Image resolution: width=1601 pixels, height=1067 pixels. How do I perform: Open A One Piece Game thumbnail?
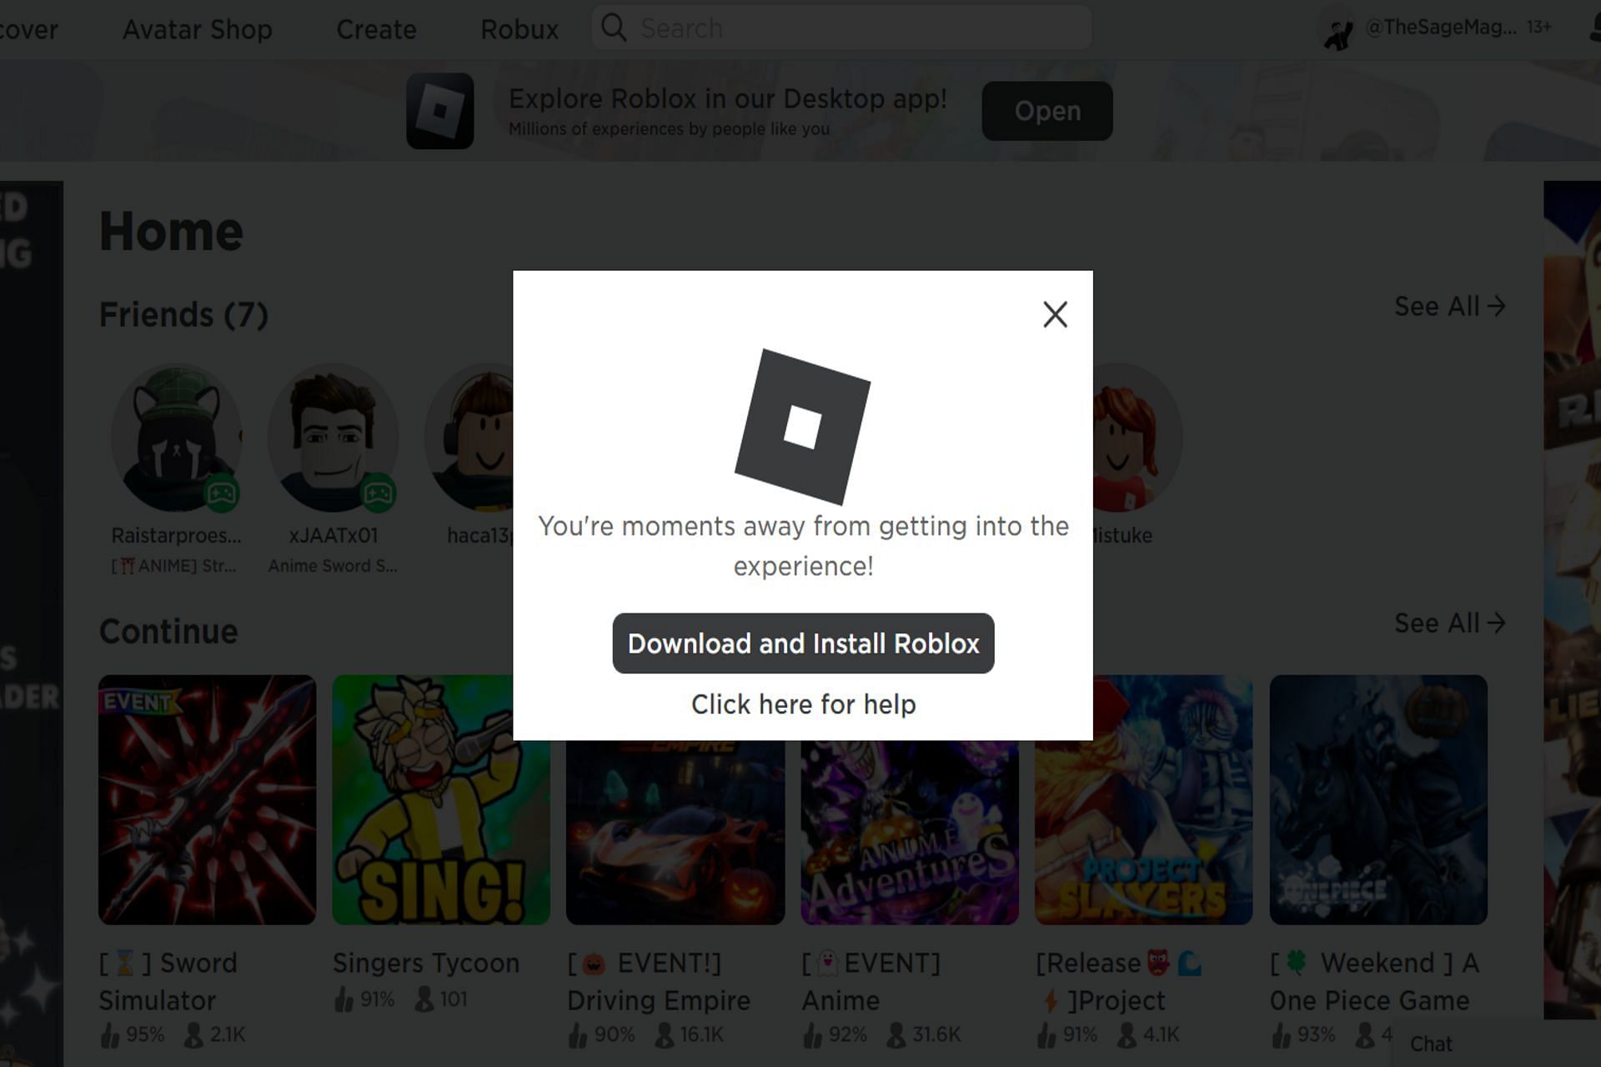click(x=1378, y=799)
